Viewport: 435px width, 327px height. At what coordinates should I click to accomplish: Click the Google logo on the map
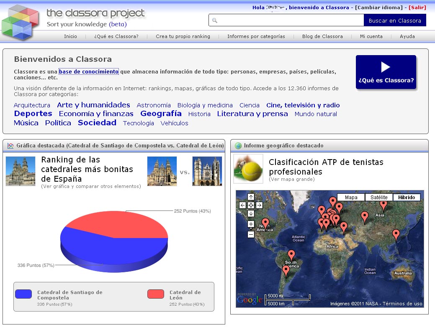pyautogui.click(x=250, y=299)
